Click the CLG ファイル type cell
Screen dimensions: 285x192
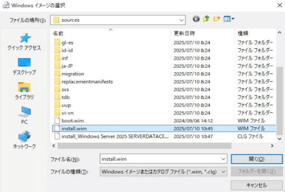click(x=250, y=136)
